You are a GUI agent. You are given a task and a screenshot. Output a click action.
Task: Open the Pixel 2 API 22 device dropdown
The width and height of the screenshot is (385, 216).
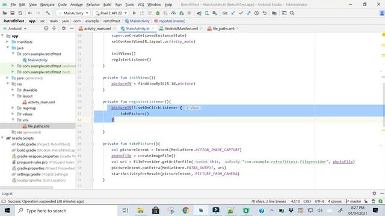coord(111,13)
